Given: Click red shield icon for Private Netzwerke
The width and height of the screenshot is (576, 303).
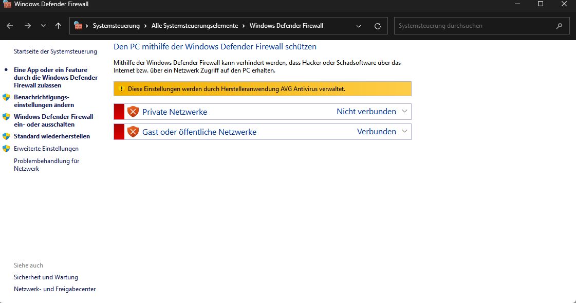Looking at the screenshot, I should pos(133,112).
